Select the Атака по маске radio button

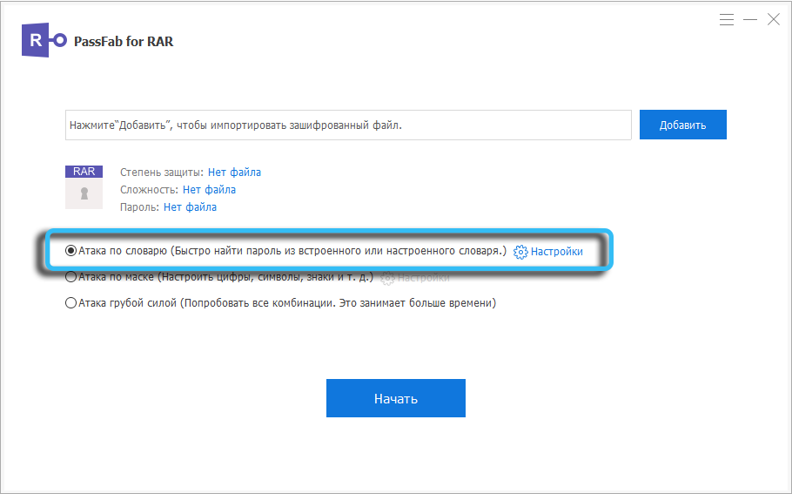point(71,277)
